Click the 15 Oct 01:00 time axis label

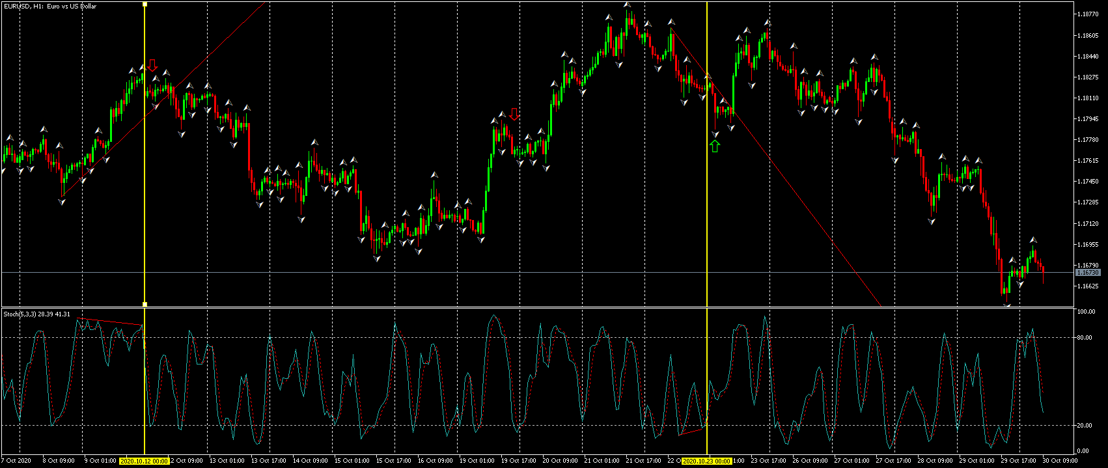coord(352,461)
